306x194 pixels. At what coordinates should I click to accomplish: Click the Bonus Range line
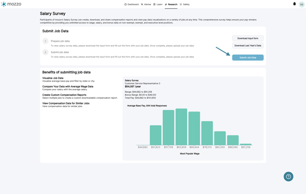coord(140,95)
